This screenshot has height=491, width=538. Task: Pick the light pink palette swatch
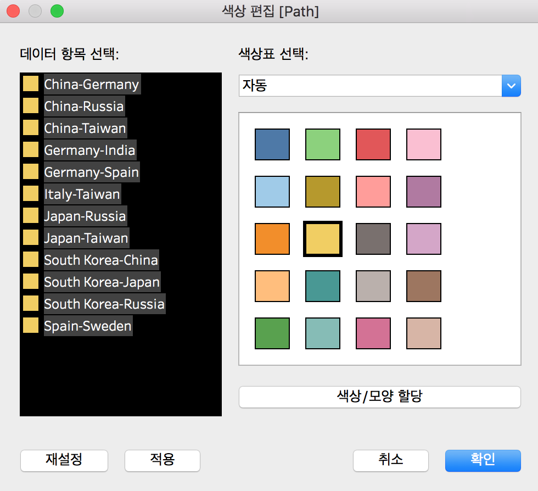pyautogui.click(x=423, y=144)
